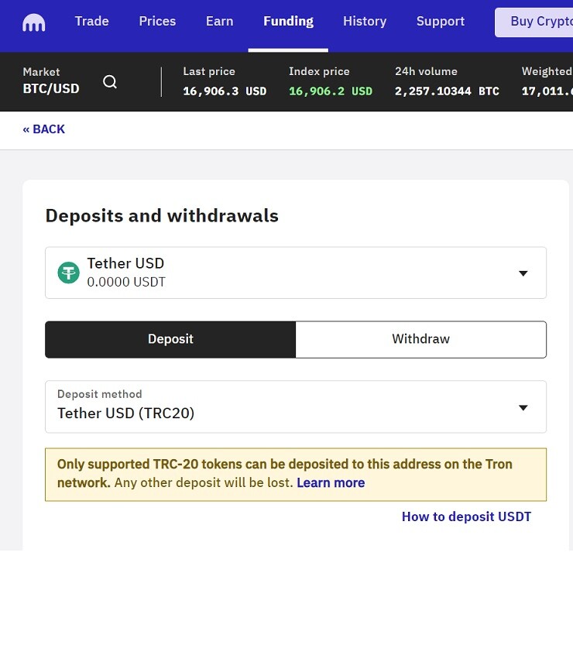Click the Kraken logo icon

[x=34, y=22]
